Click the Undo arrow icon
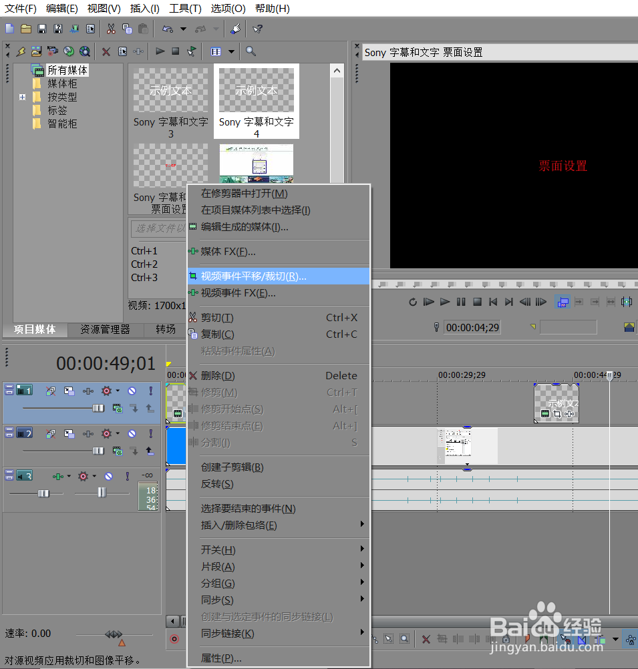 pyautogui.click(x=168, y=29)
